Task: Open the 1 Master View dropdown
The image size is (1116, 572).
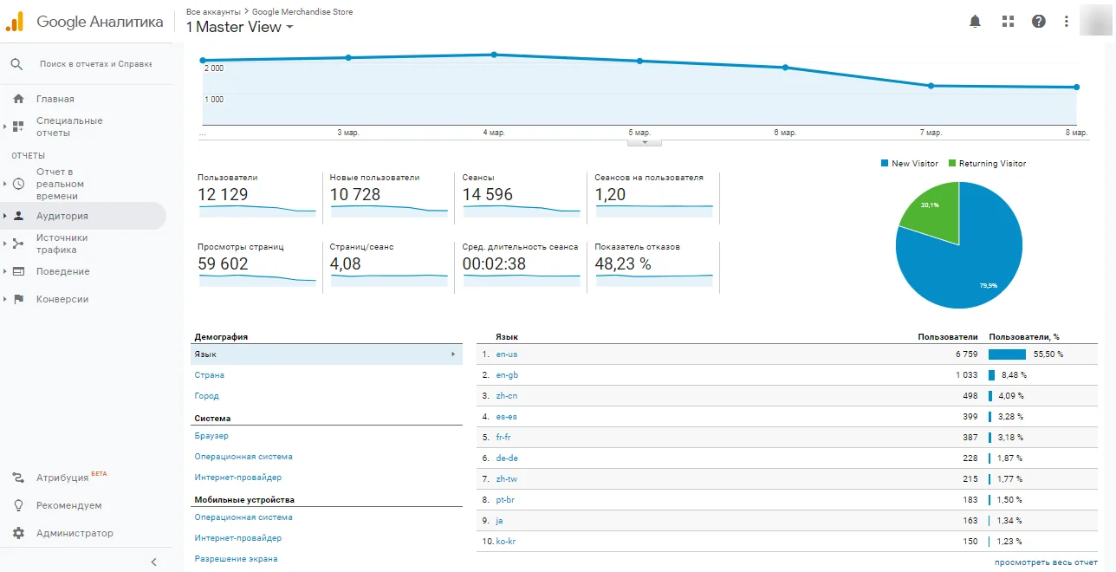Action: click(240, 27)
